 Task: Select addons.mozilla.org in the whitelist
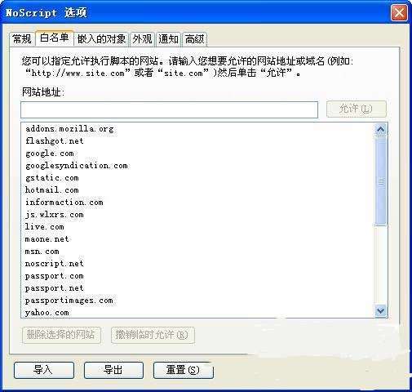pyautogui.click(x=69, y=128)
